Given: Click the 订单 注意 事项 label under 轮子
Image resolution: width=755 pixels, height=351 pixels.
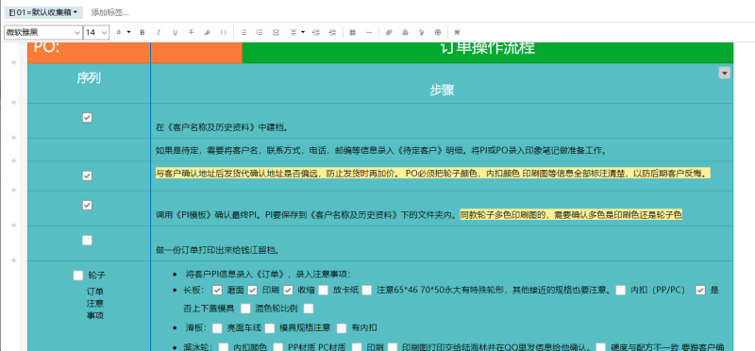Looking at the screenshot, I should tap(95, 304).
